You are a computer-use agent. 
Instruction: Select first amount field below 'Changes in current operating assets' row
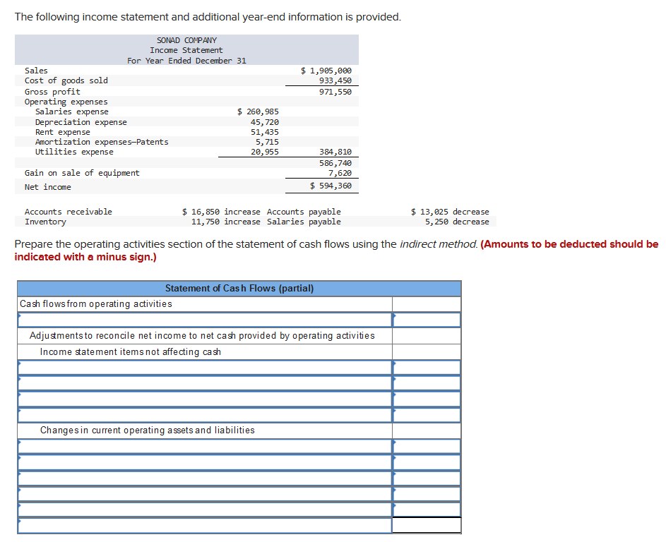(427, 446)
